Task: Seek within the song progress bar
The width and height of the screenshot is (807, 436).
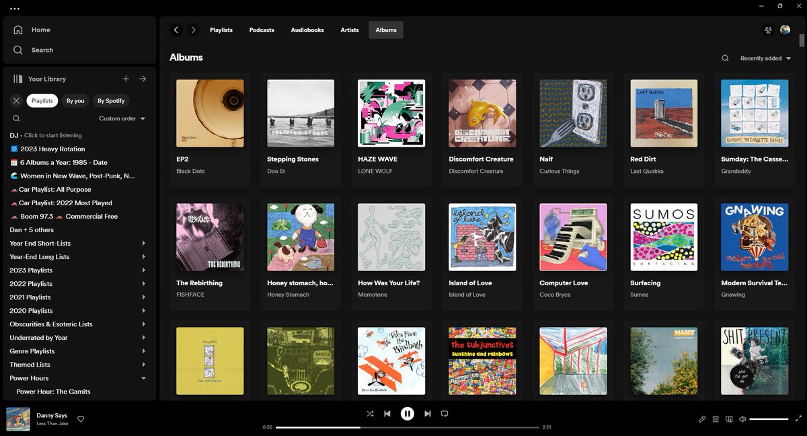Action: tap(408, 427)
